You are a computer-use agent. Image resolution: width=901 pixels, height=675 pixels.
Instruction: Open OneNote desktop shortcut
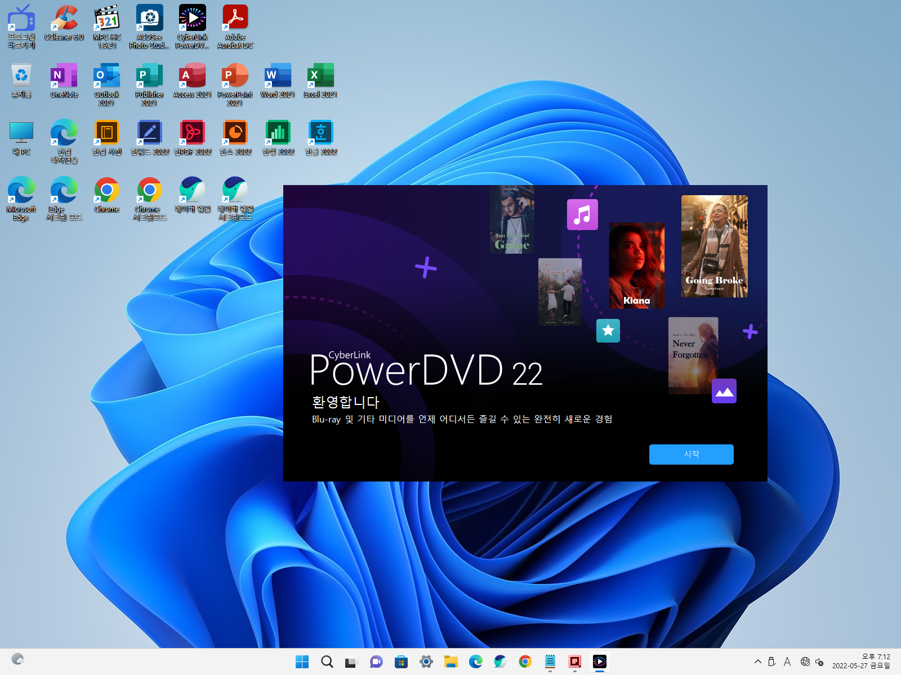pyautogui.click(x=64, y=80)
